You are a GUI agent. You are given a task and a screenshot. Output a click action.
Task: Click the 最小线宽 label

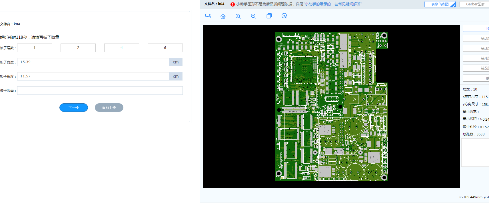click(x=471, y=112)
